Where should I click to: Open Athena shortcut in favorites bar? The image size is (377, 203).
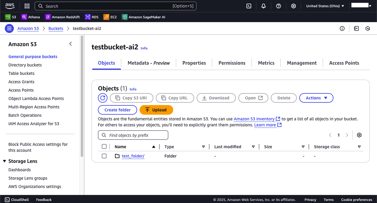pos(31,17)
